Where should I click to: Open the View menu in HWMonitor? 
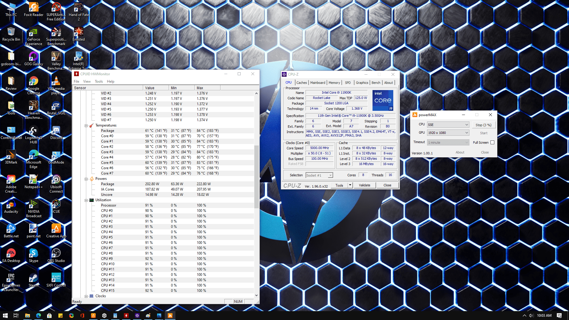pos(87,81)
